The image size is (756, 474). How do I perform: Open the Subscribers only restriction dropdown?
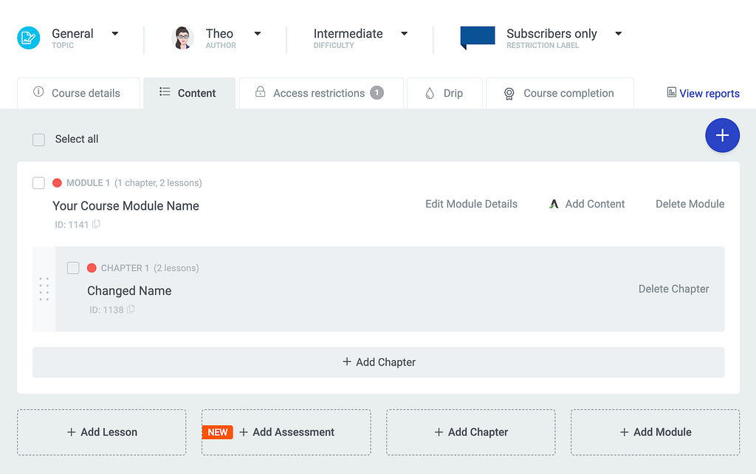(x=618, y=33)
